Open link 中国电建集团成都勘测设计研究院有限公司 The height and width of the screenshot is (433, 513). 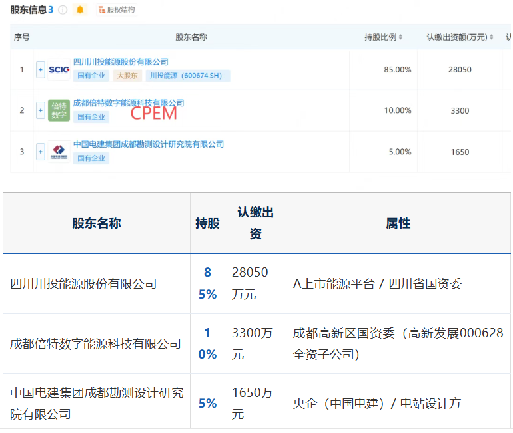pyautogui.click(x=149, y=144)
